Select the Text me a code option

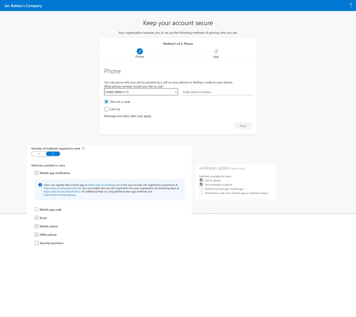pyautogui.click(x=106, y=102)
